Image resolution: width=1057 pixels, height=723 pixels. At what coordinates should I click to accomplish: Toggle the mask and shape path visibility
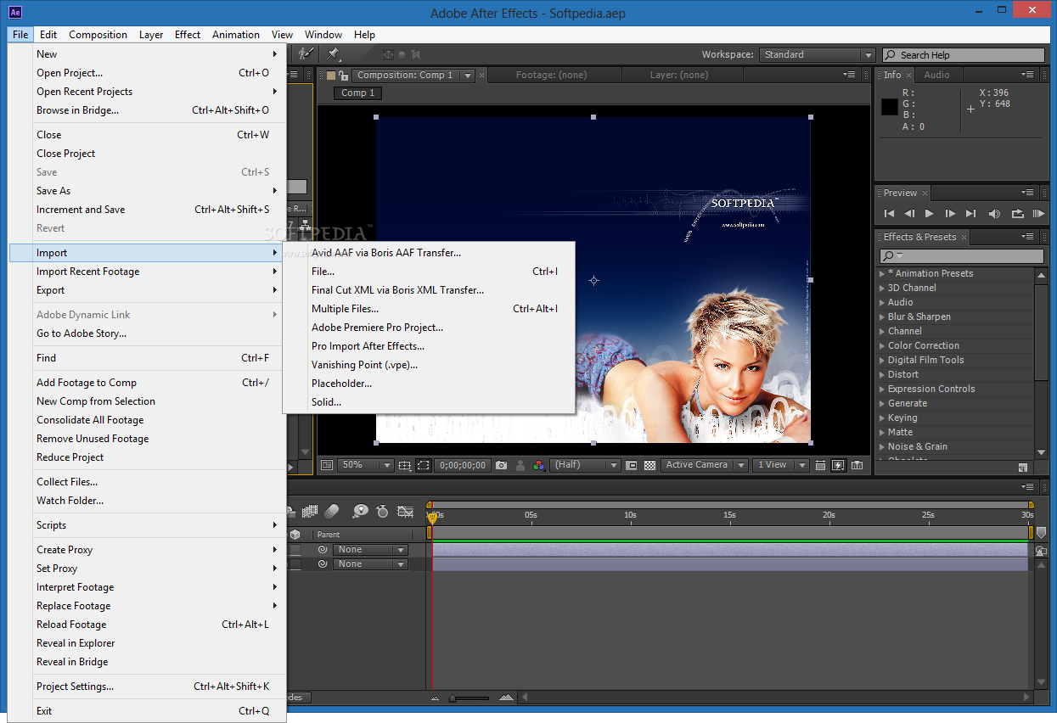tap(424, 465)
